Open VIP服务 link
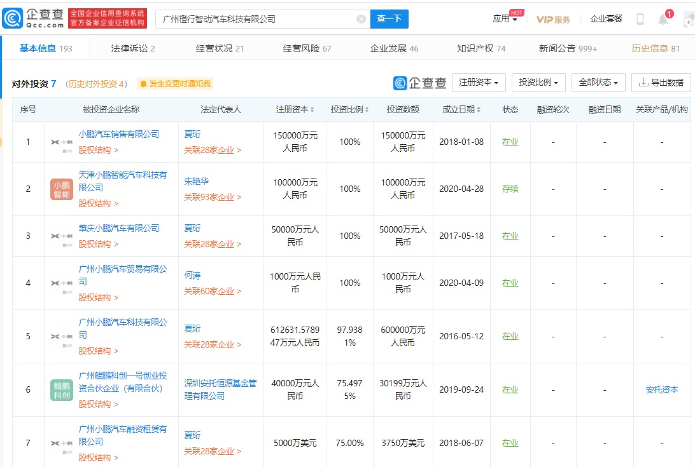The height and width of the screenshot is (467, 695). pos(553,20)
